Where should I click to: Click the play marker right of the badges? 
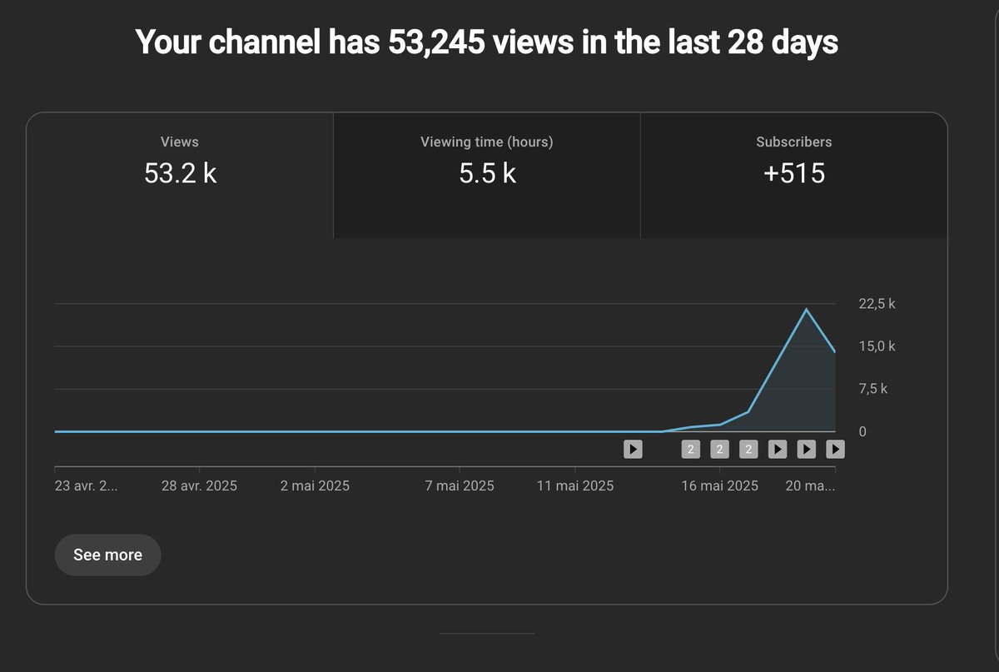(777, 449)
